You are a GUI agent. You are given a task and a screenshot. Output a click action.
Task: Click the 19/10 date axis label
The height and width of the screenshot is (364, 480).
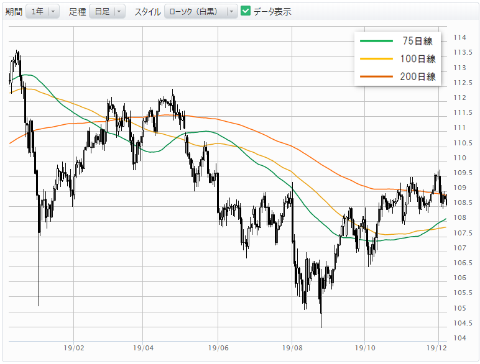pyautogui.click(x=365, y=348)
